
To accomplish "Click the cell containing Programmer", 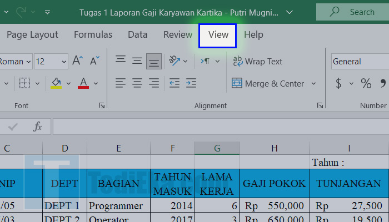I will (x=118, y=205).
